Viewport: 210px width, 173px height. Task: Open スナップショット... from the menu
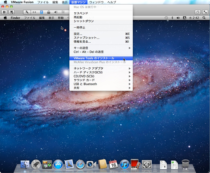click(101, 38)
